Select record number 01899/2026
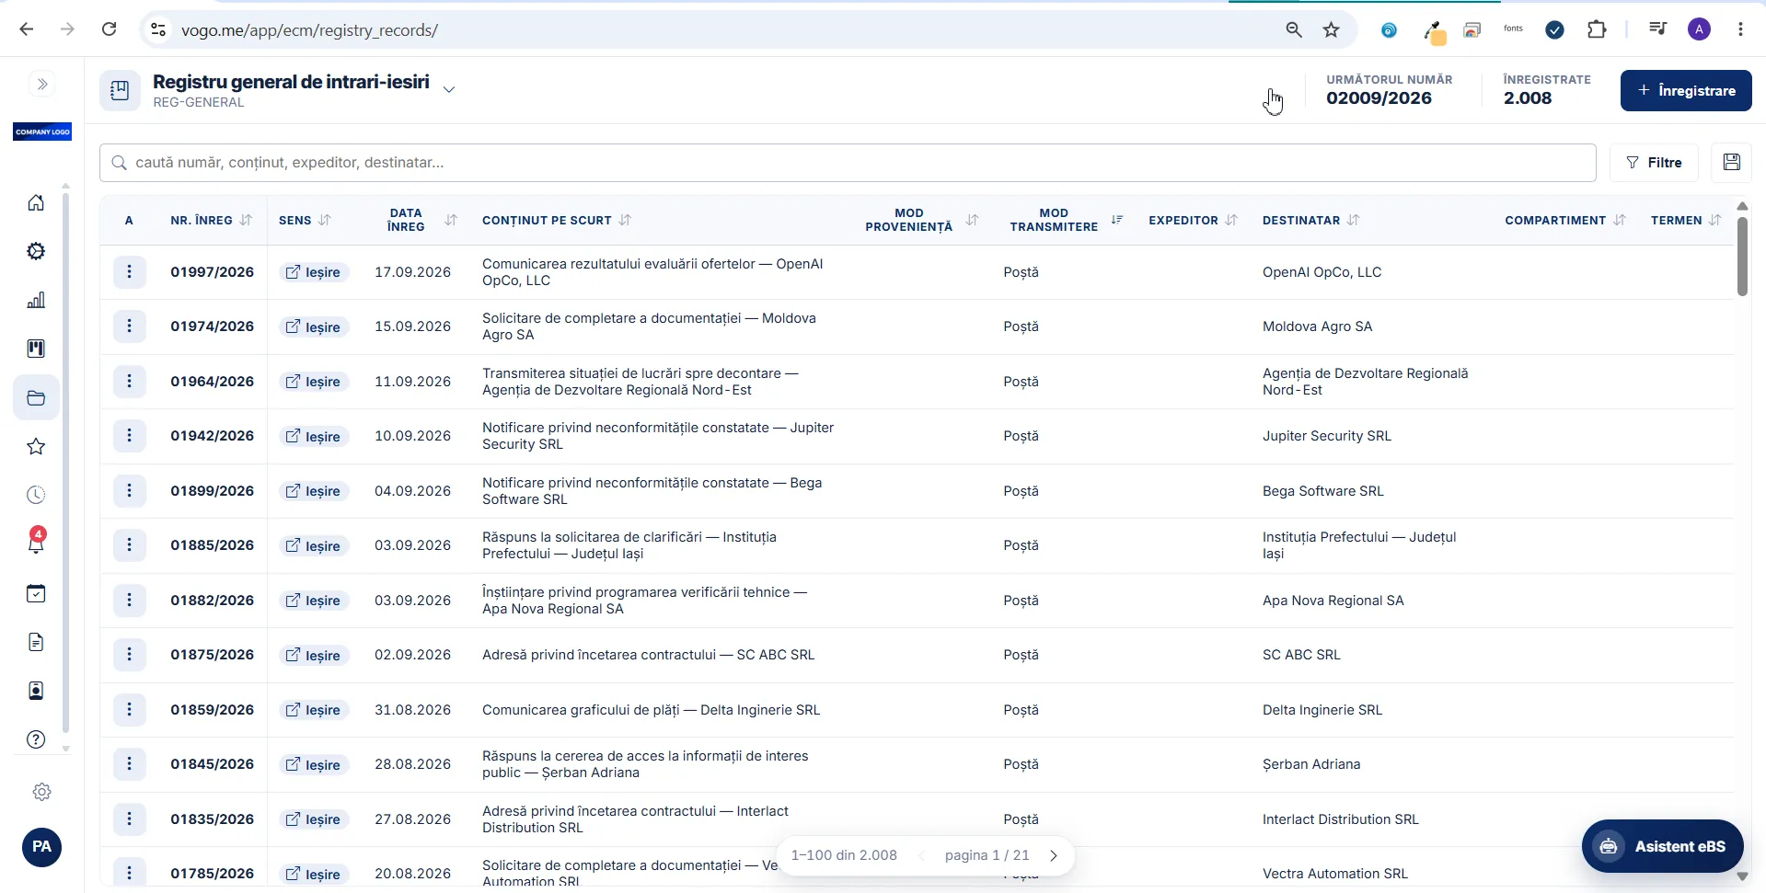This screenshot has height=893, width=1766. (212, 491)
